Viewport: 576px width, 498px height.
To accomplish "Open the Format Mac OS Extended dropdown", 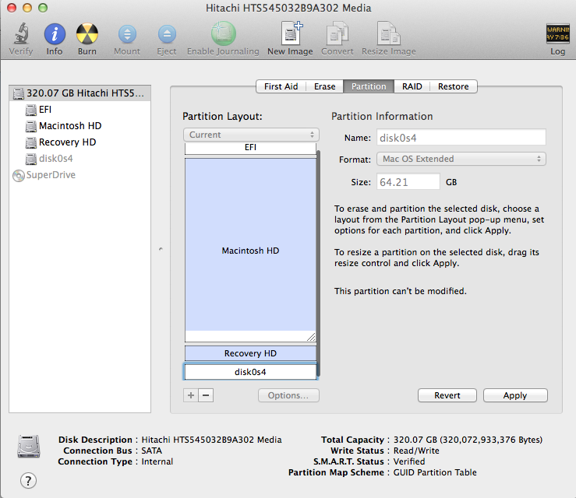I will click(461, 159).
